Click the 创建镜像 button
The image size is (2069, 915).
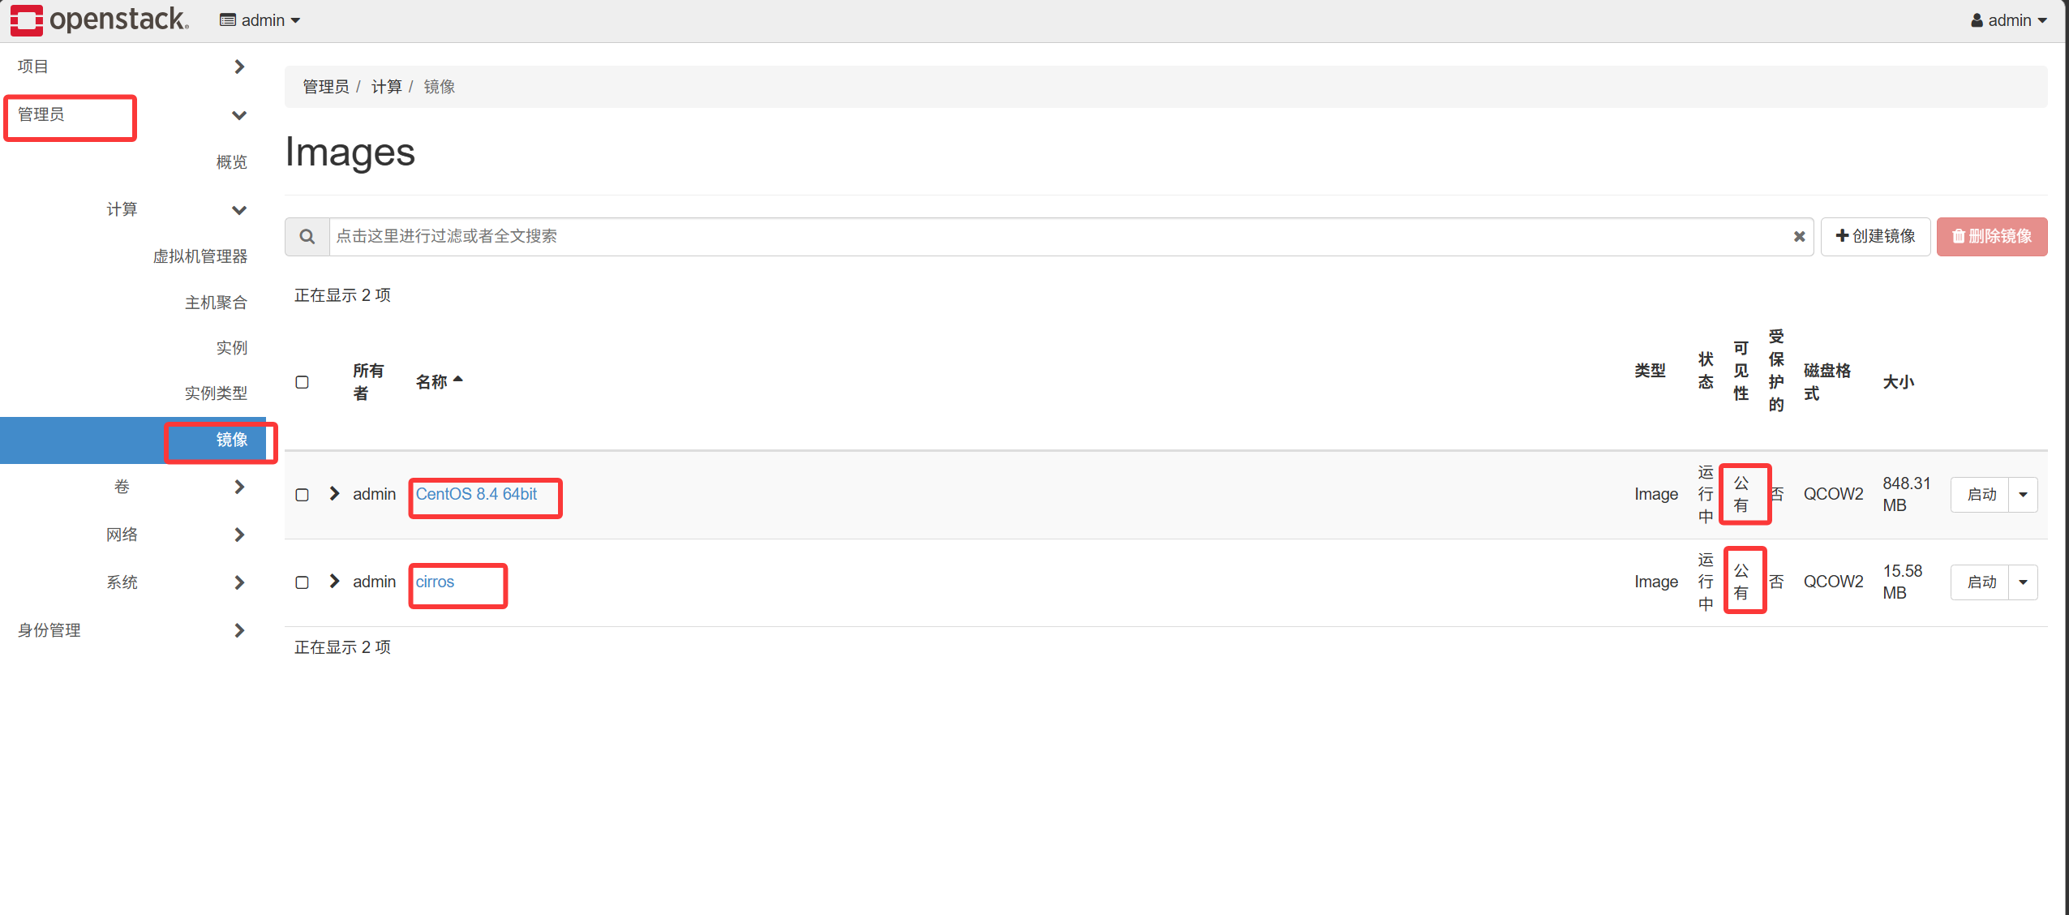click(1875, 236)
